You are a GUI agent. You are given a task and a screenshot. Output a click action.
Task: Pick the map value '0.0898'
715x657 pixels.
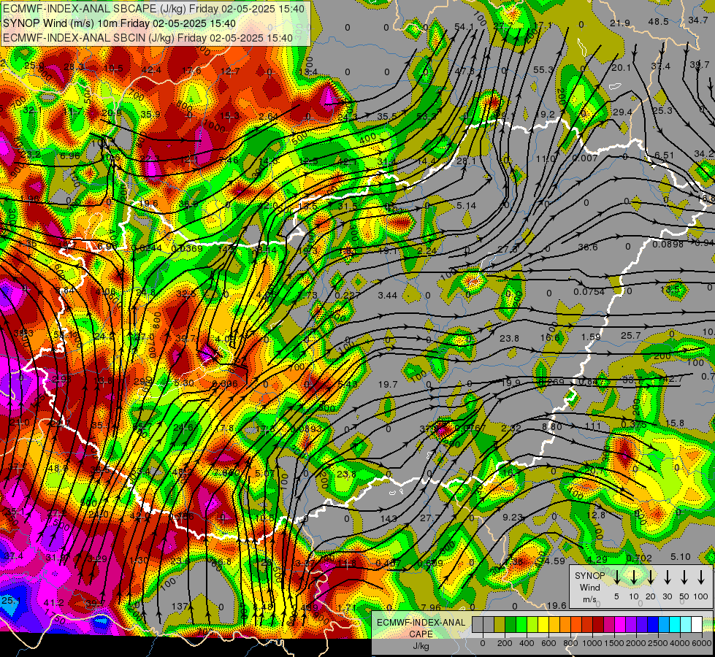(668, 245)
